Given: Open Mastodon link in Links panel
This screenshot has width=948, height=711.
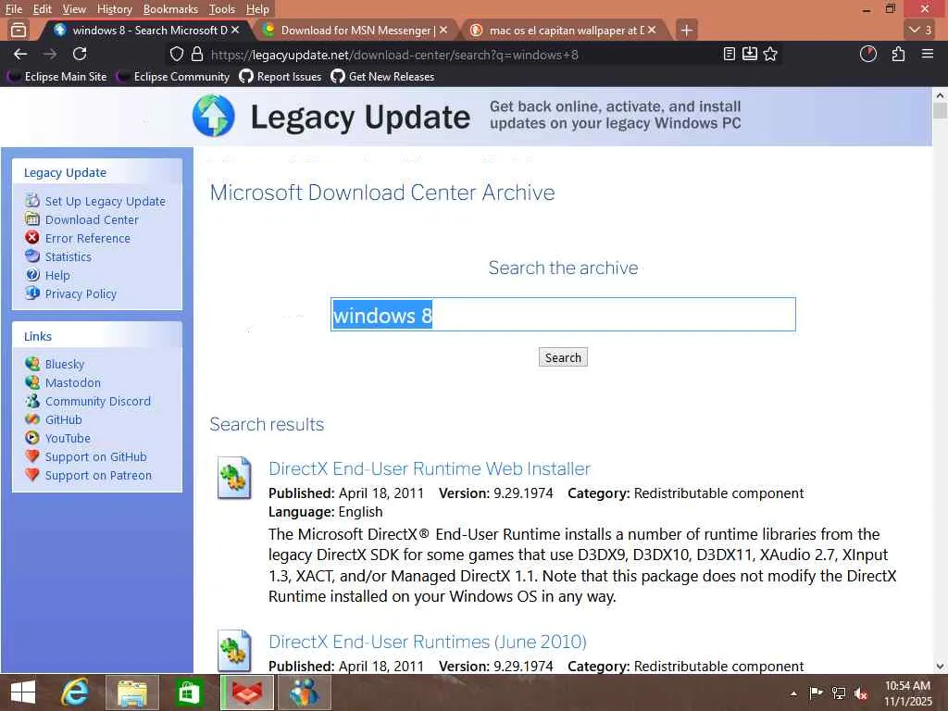Looking at the screenshot, I should coord(72,382).
